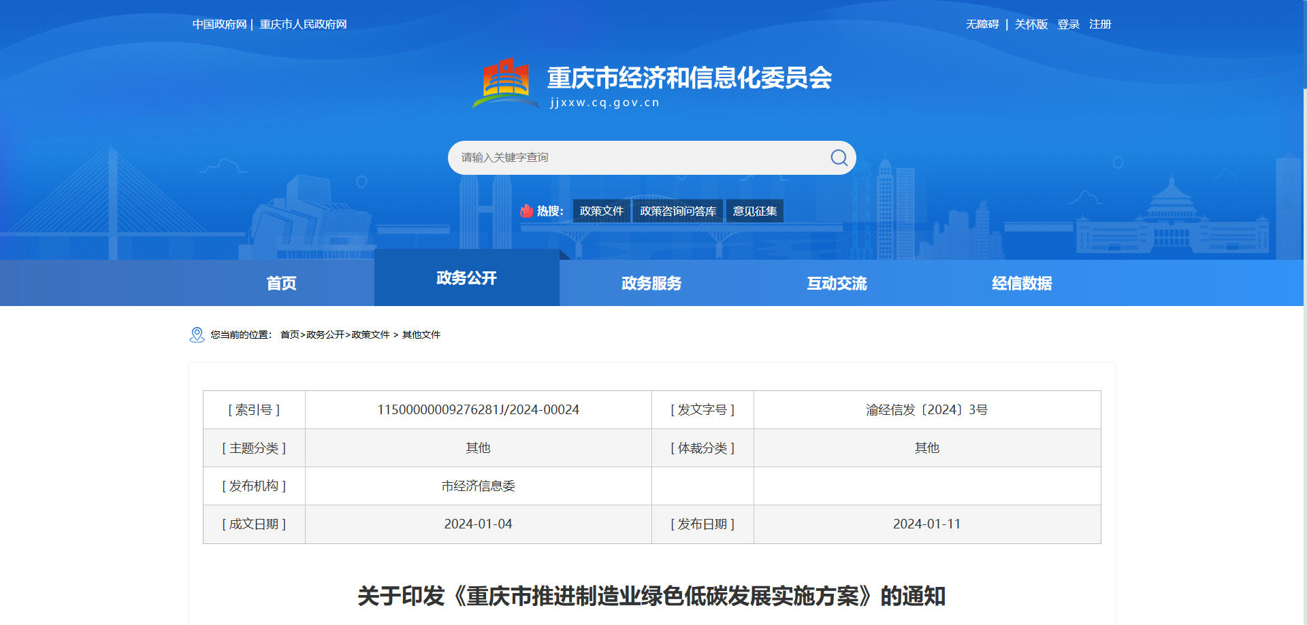This screenshot has width=1307, height=625.
Task: Click the committee emblem logo
Action: pos(506,84)
